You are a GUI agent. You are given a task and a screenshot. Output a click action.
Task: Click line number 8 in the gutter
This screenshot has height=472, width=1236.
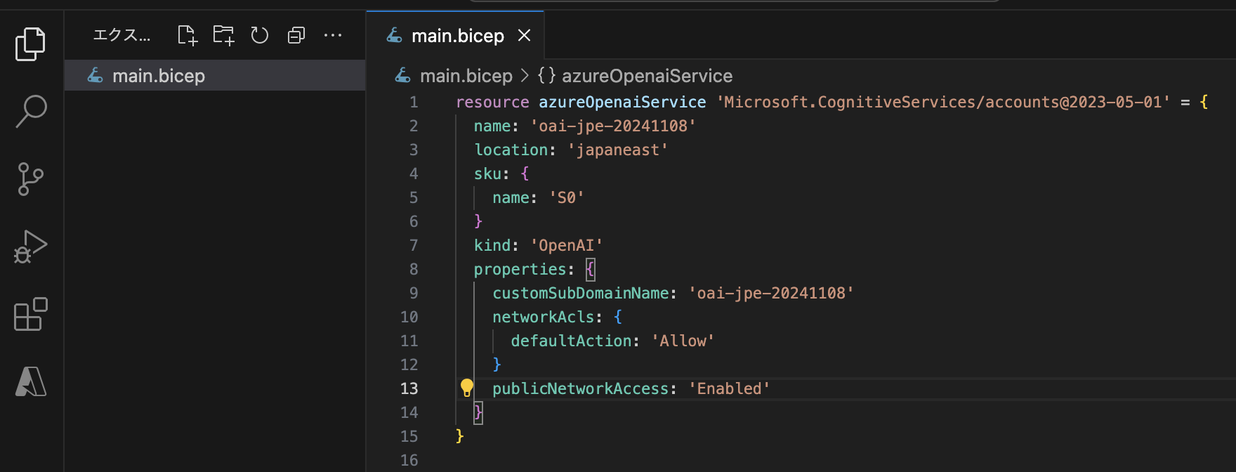414,269
